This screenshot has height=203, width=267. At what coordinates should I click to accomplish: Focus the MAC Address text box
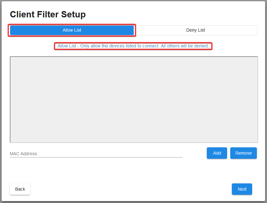96,154
